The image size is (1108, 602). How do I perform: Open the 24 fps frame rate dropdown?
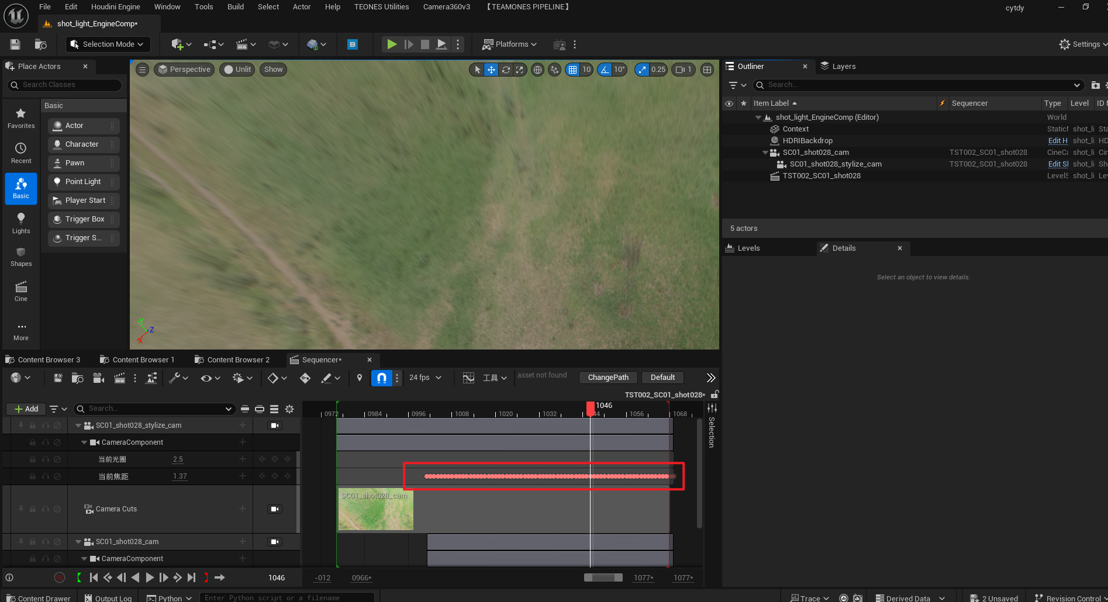(425, 378)
